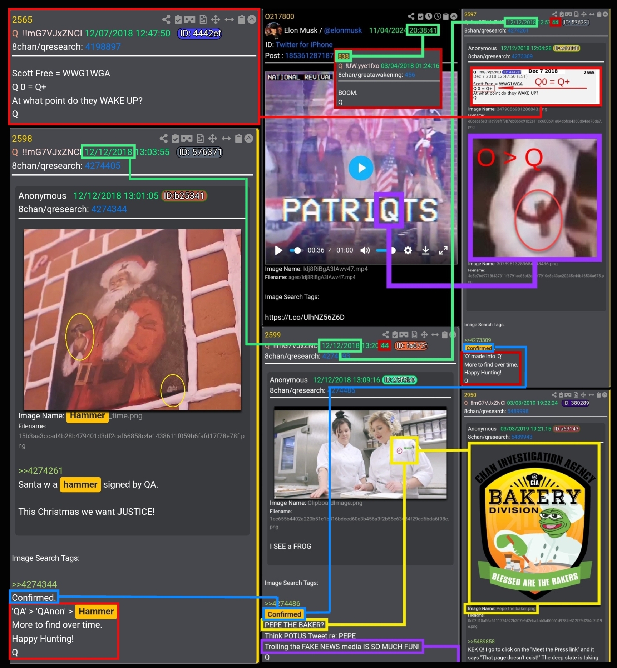Open the O > Q cropped image
This screenshot has height=668, width=617.
[x=535, y=198]
